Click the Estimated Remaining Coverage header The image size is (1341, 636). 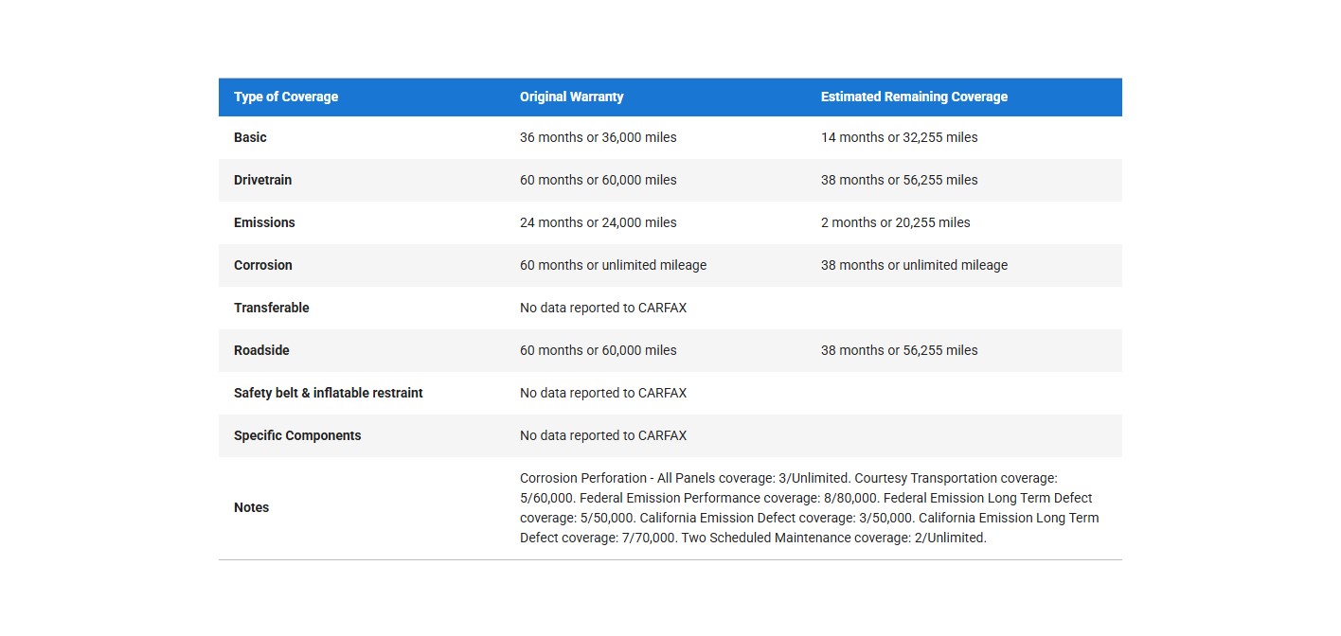coord(914,97)
